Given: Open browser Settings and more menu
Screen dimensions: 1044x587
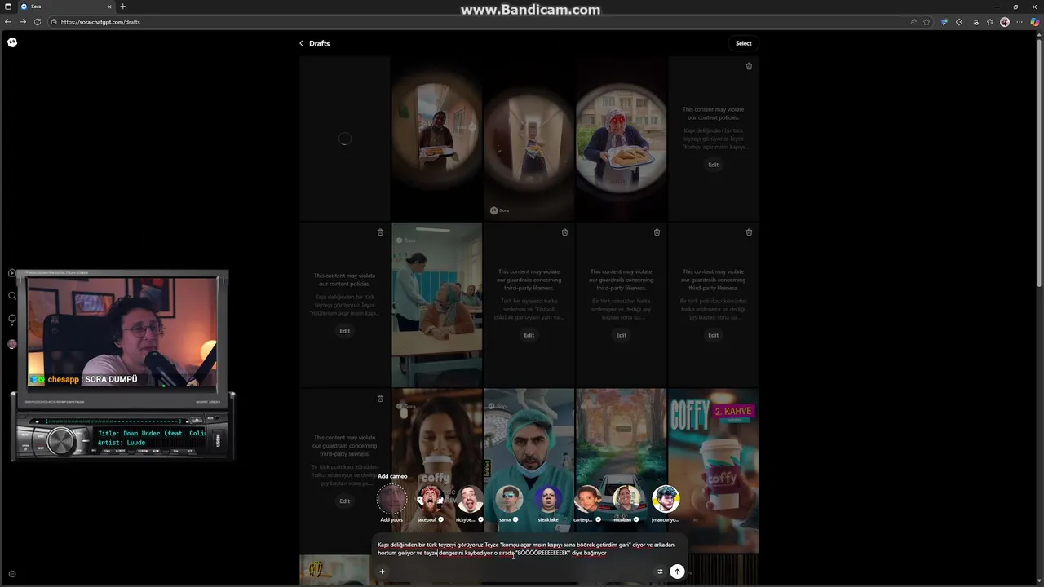Looking at the screenshot, I should click(1020, 22).
